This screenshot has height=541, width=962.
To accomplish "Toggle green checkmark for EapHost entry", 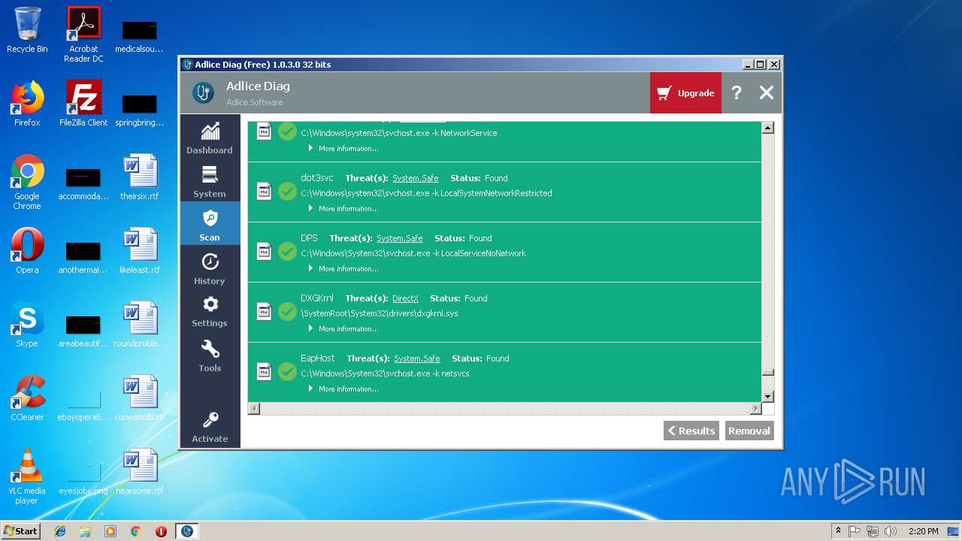I will [x=287, y=372].
